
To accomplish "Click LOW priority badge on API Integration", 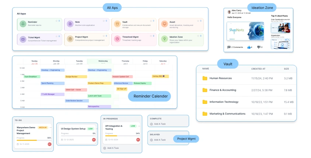I will pos(133,126).
